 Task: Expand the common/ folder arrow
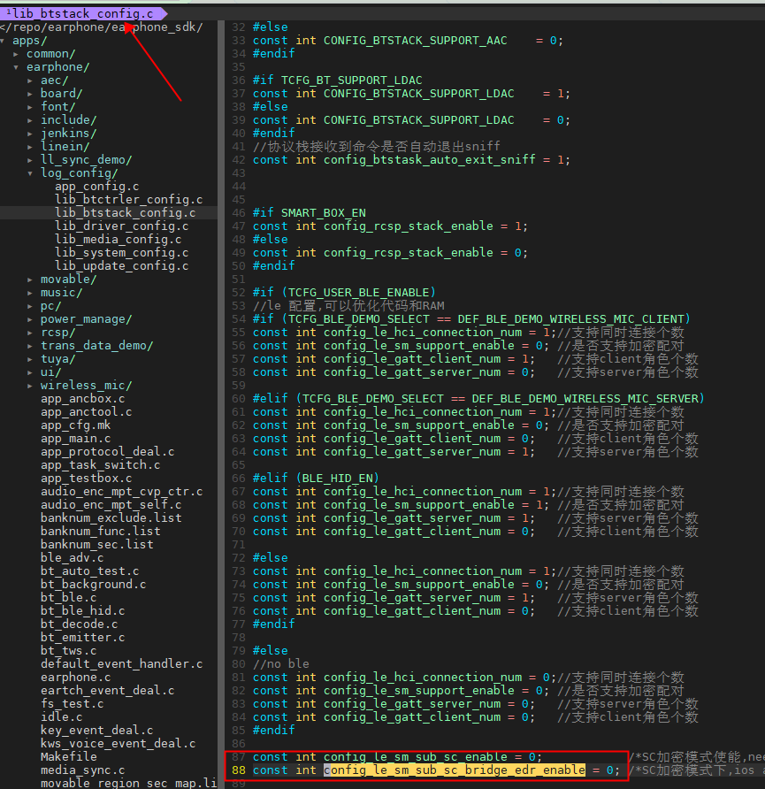tap(16, 54)
